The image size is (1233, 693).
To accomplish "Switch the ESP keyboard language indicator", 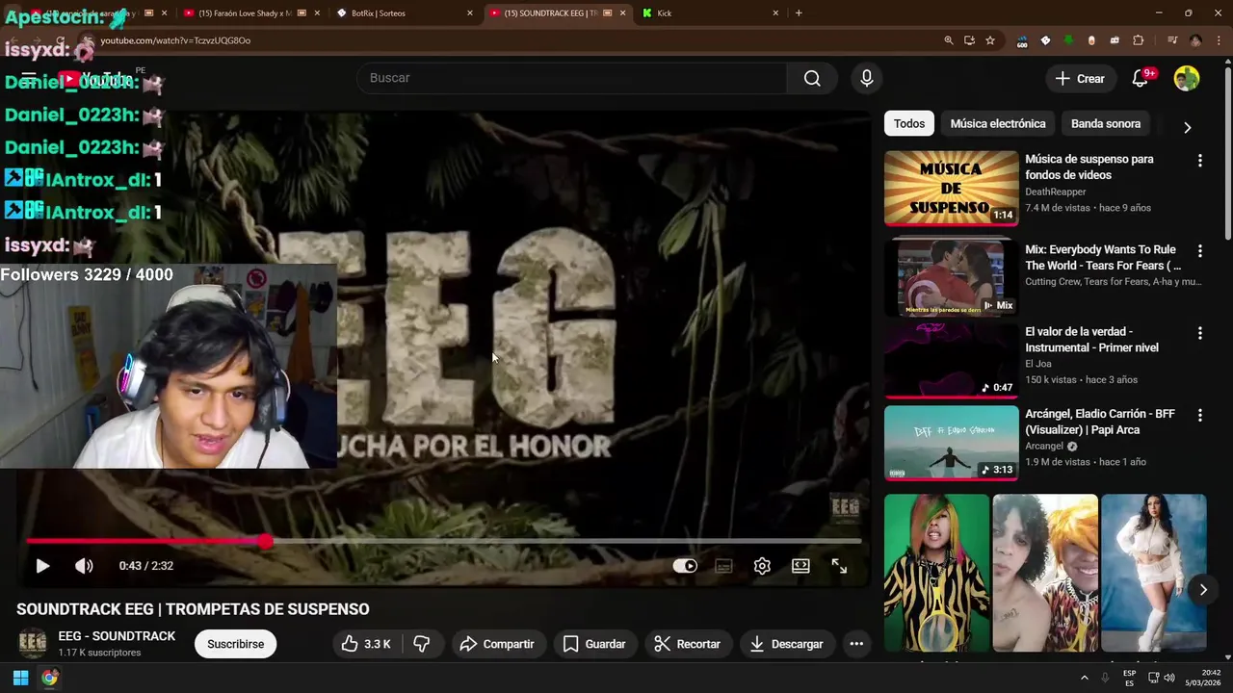I will tap(1129, 678).
